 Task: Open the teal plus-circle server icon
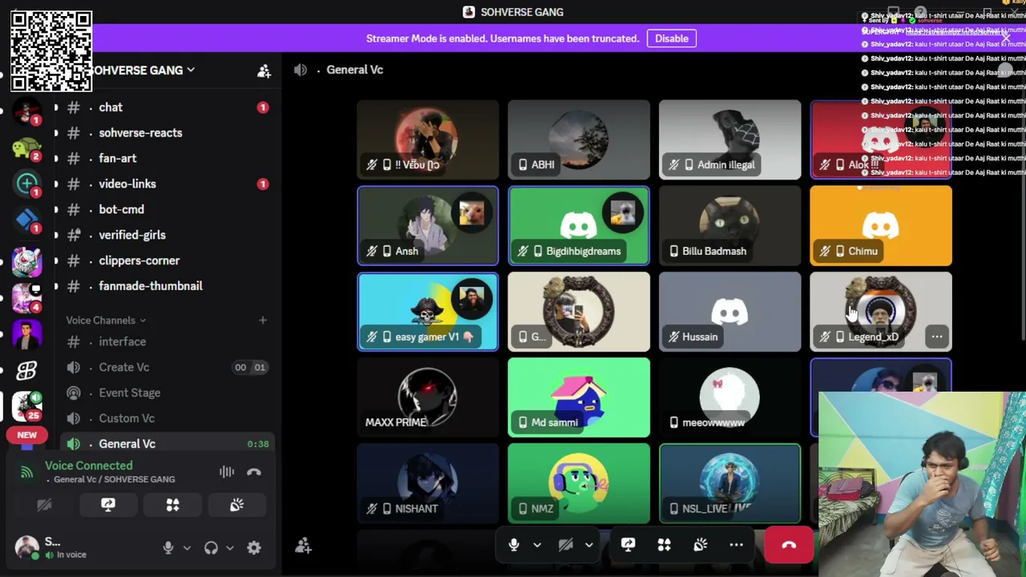click(x=26, y=184)
